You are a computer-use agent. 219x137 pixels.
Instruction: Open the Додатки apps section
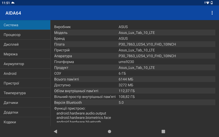point(25,112)
